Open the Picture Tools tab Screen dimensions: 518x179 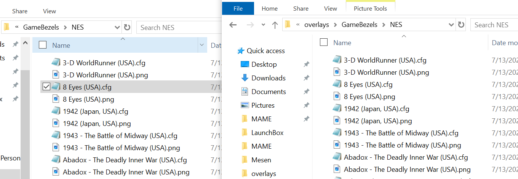click(x=370, y=8)
